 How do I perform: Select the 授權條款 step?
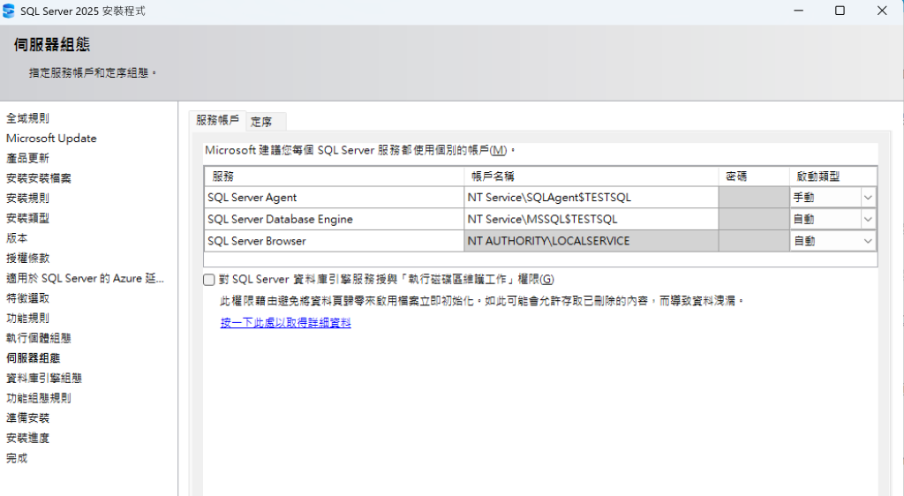pyautogui.click(x=27, y=258)
